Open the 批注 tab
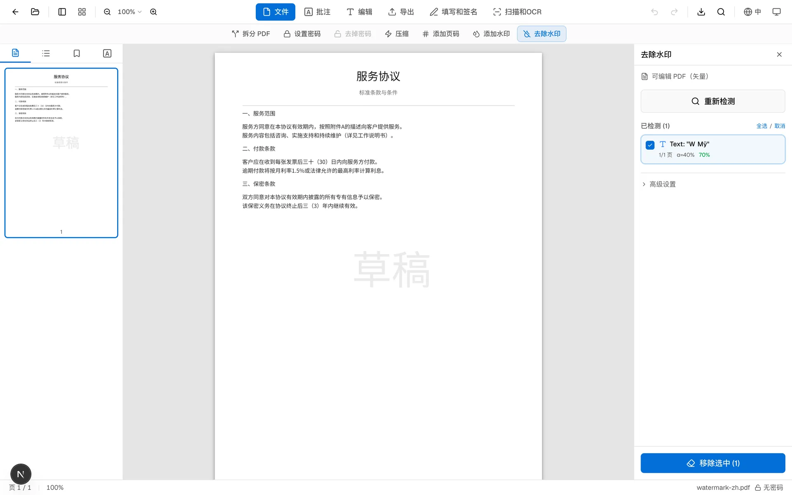This screenshot has height=495, width=792. (317, 12)
